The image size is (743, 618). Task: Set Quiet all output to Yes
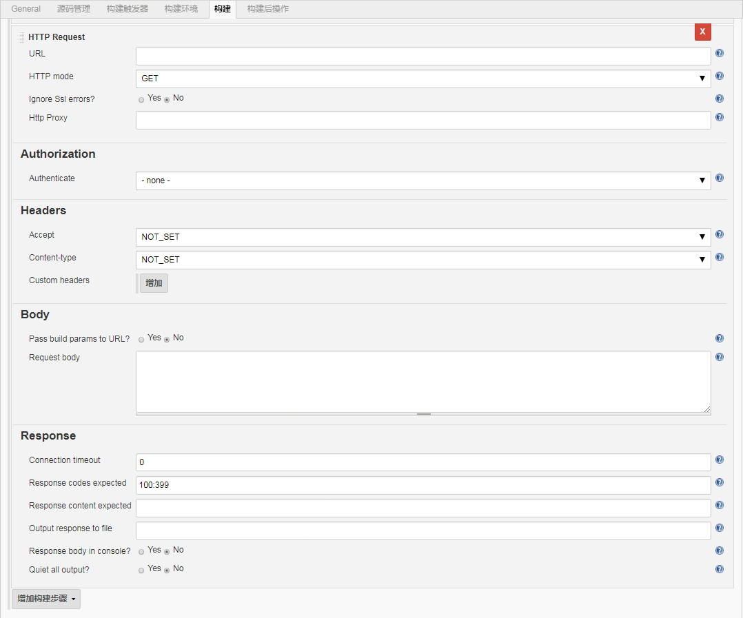point(141,570)
